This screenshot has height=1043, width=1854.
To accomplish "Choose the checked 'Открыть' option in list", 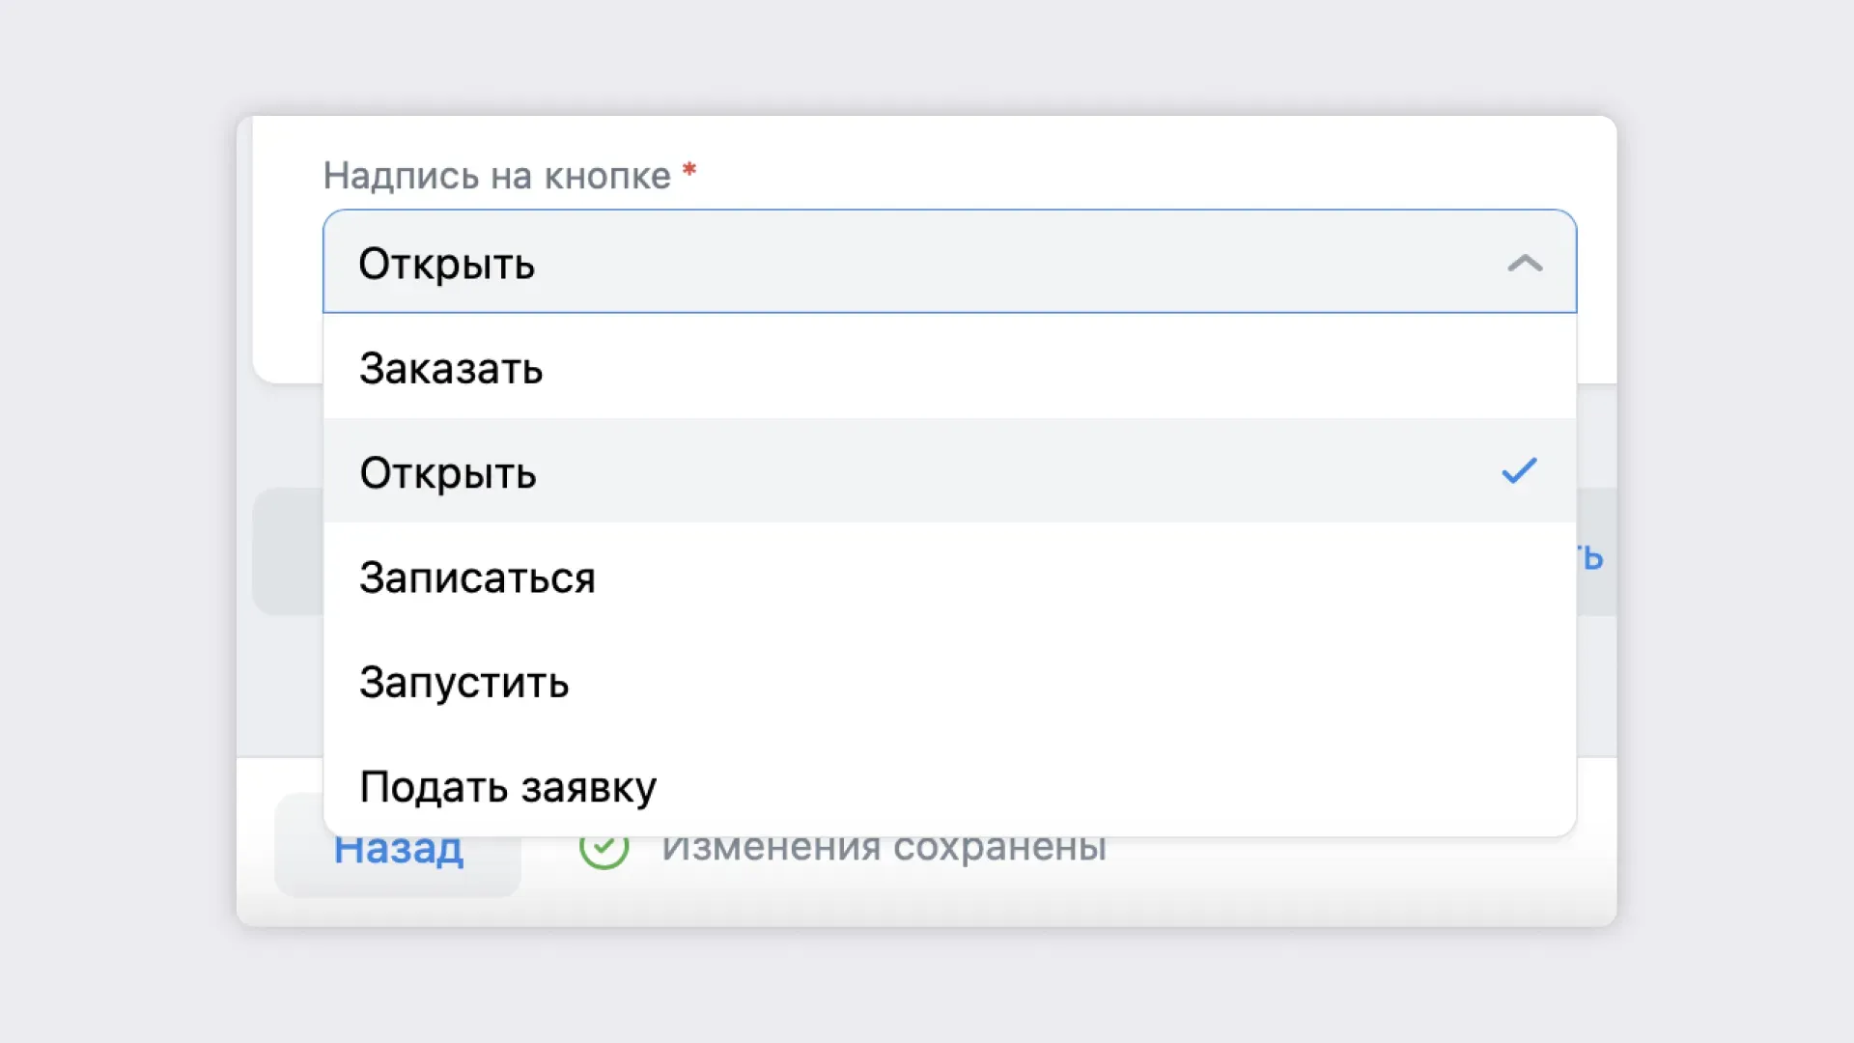I will pyautogui.click(x=949, y=472).
